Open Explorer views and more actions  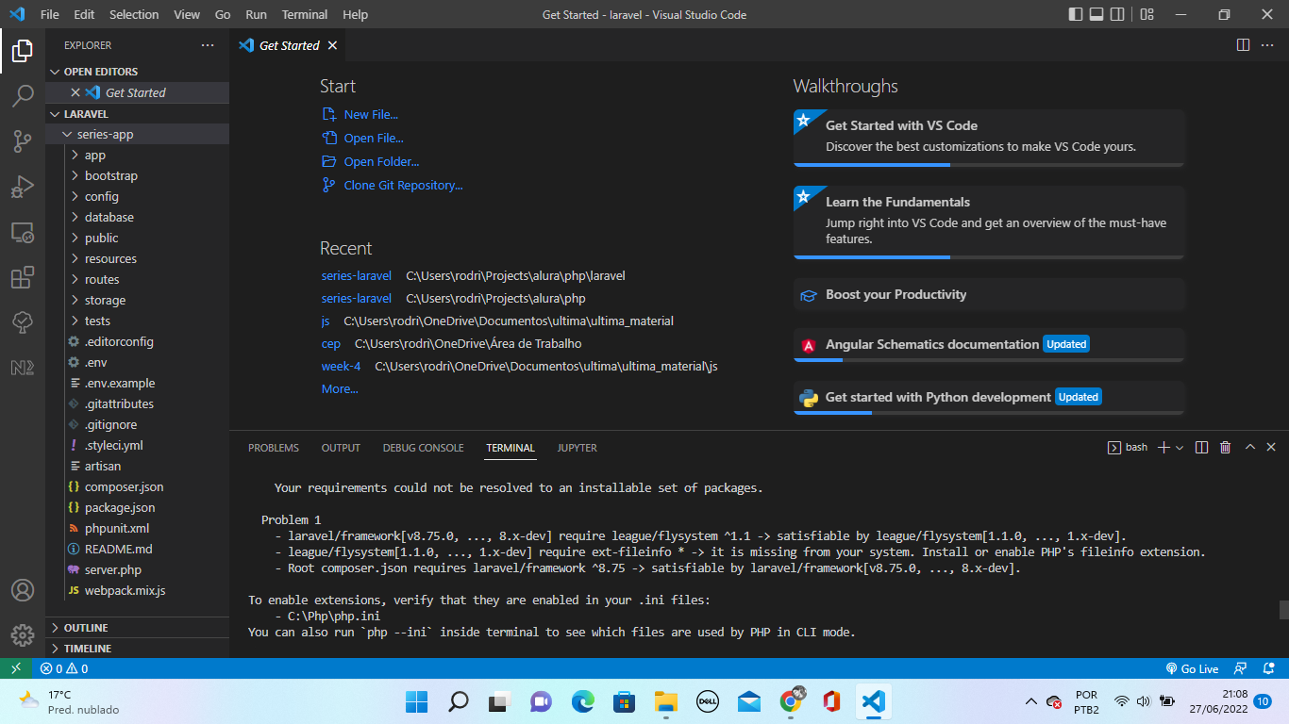[x=208, y=45]
